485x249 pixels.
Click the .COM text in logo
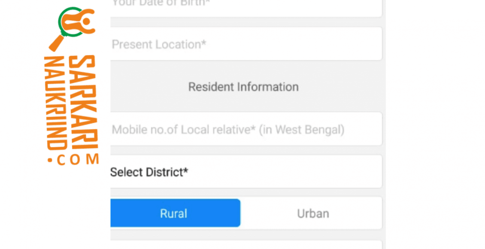[x=74, y=160]
